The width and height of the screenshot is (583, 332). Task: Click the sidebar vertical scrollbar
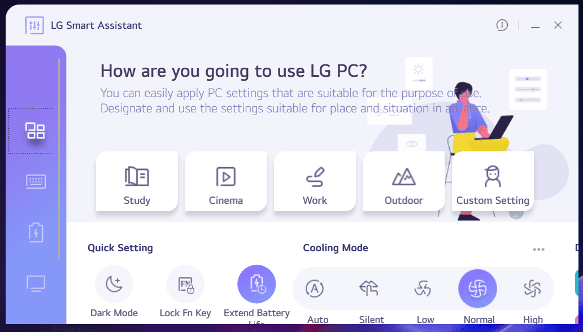[x=59, y=159]
